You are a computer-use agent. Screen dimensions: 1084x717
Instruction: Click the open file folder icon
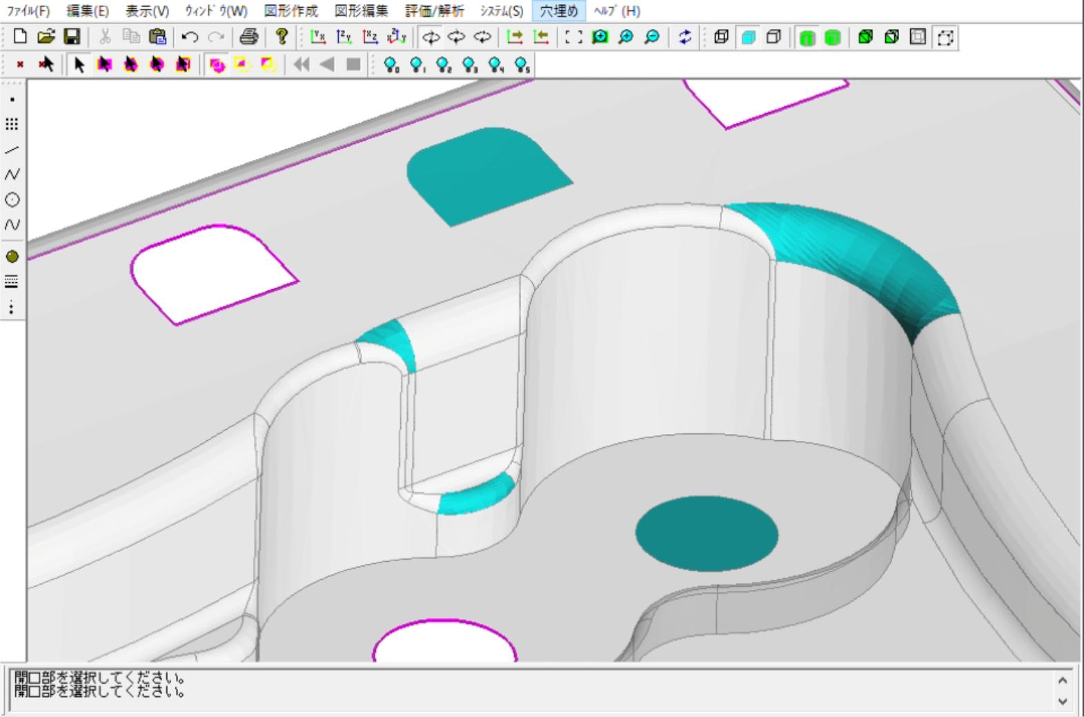(x=46, y=37)
